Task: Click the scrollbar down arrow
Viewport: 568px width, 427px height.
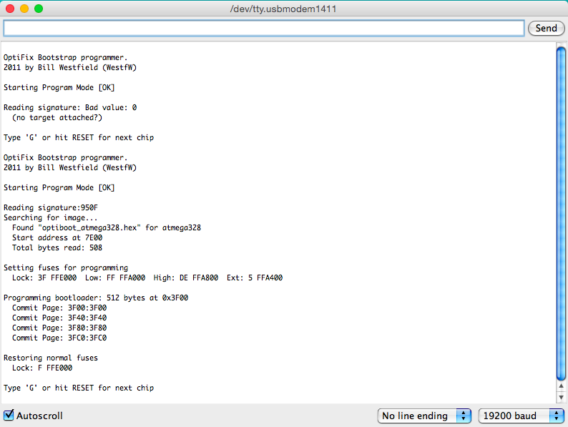Action: point(561,397)
